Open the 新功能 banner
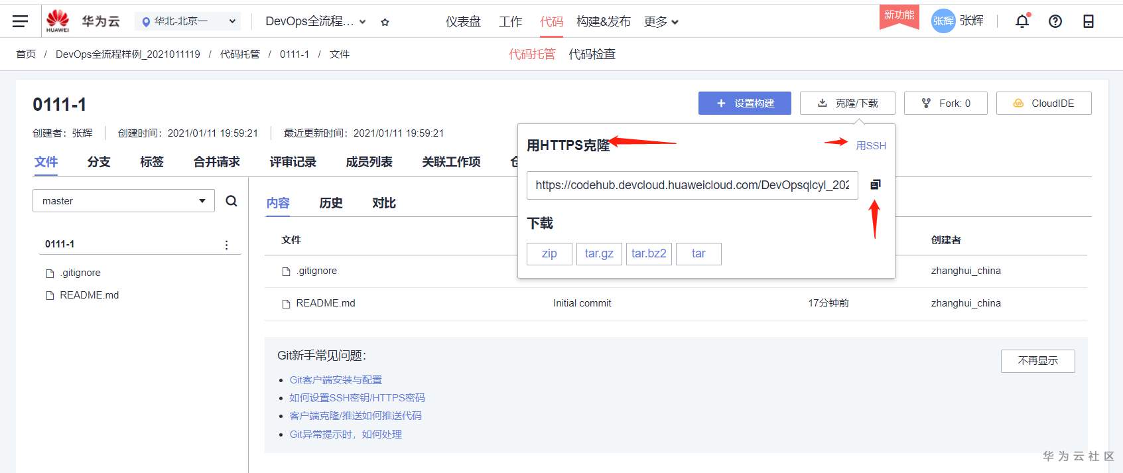 click(899, 16)
